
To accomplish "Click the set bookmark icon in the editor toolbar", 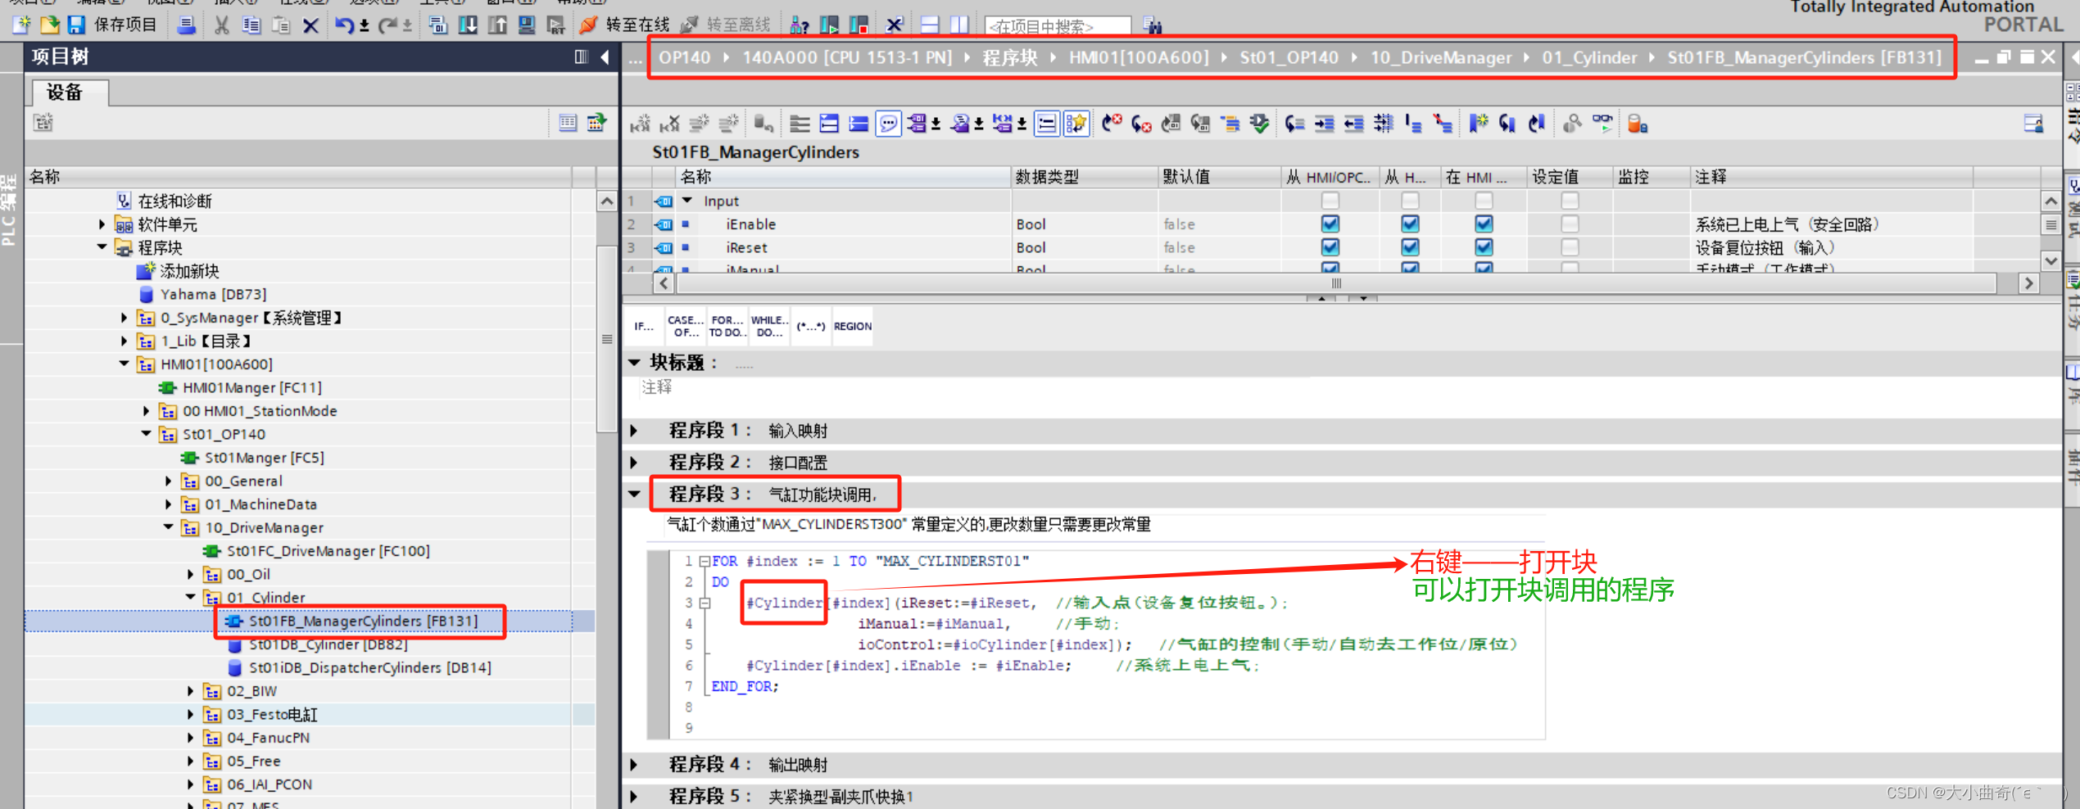I will click(x=1478, y=124).
